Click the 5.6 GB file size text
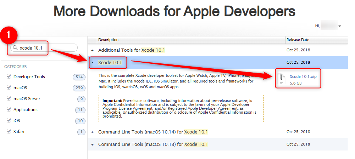The width and height of the screenshot is (355, 159). pos(296,83)
